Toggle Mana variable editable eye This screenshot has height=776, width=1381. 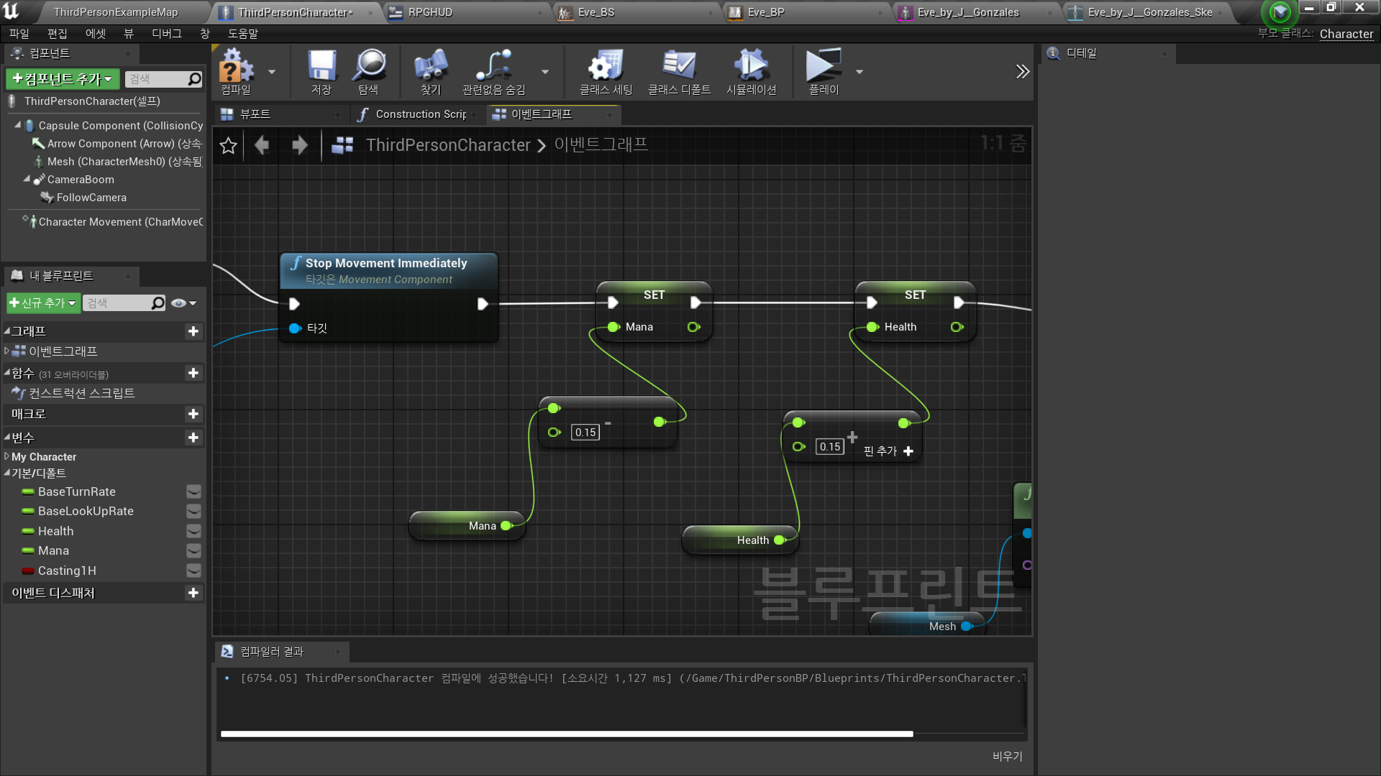pyautogui.click(x=193, y=550)
